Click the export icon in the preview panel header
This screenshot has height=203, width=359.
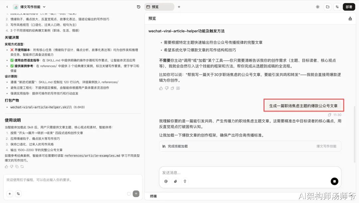[x=350, y=19]
